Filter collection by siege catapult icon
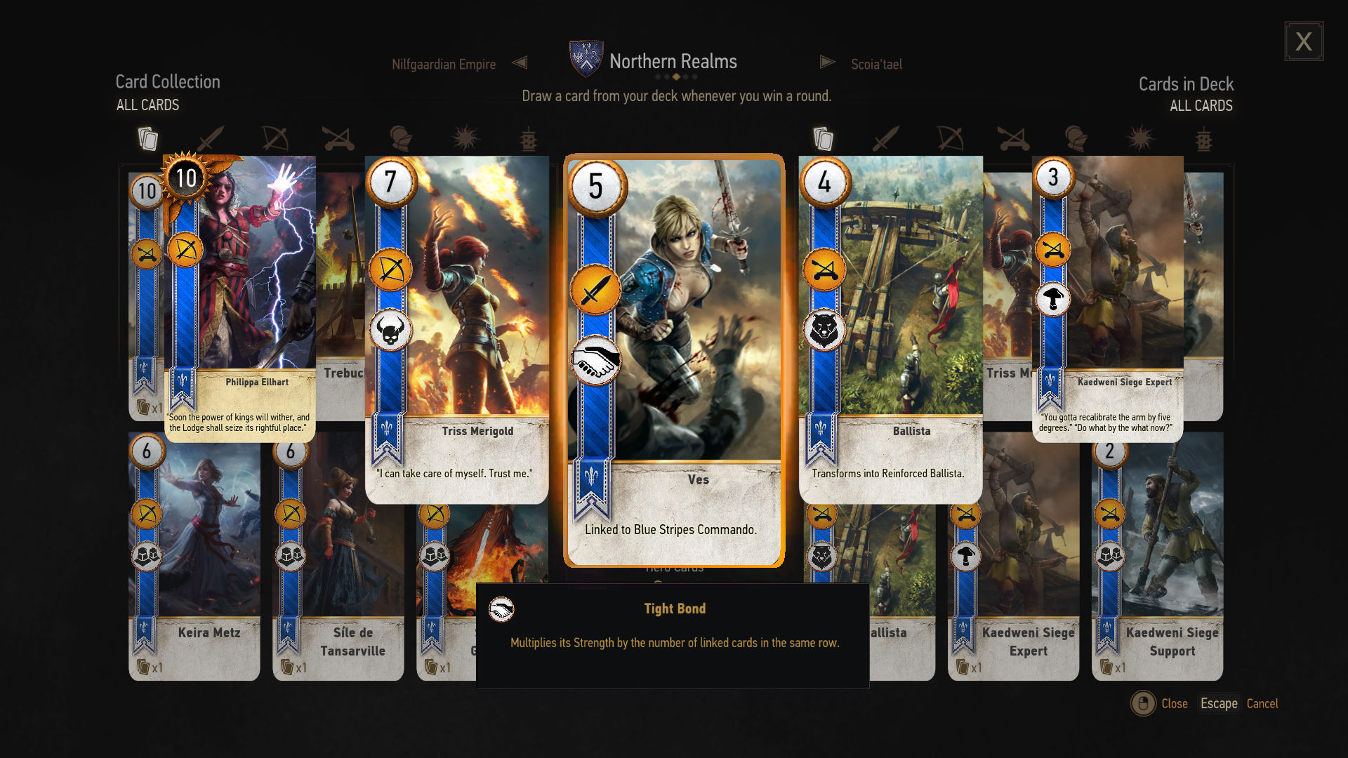The width and height of the screenshot is (1348, 758). (338, 138)
